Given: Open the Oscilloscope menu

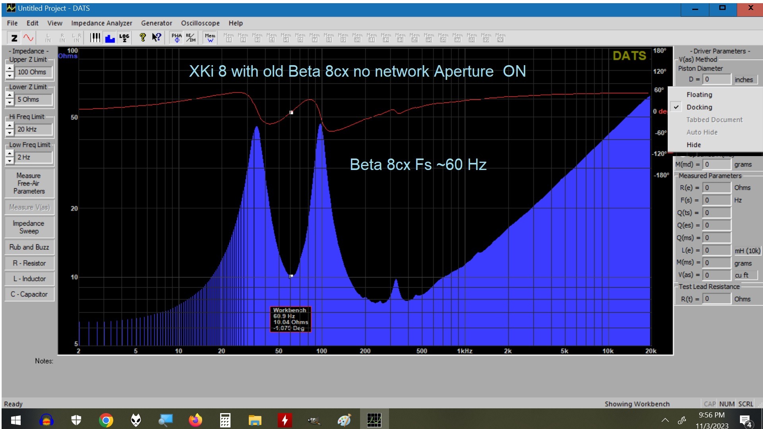Looking at the screenshot, I should tap(200, 23).
